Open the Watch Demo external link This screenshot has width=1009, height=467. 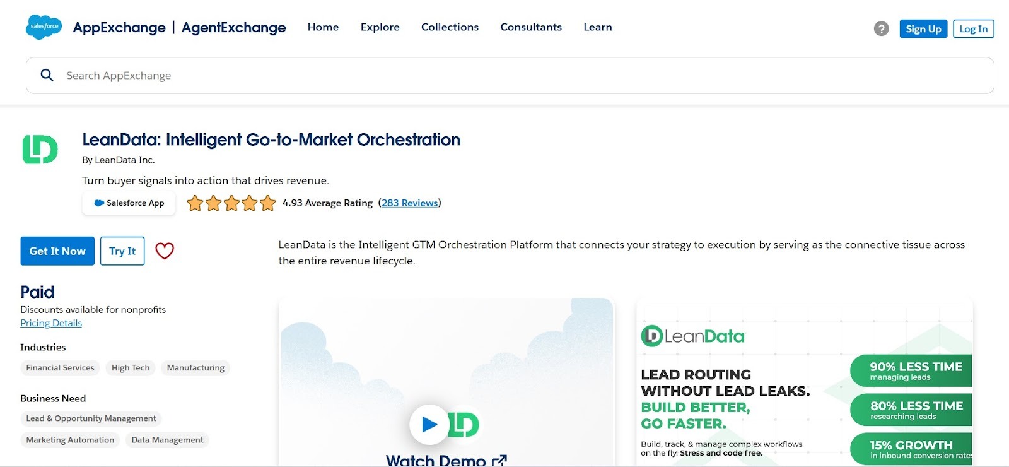[x=446, y=460]
